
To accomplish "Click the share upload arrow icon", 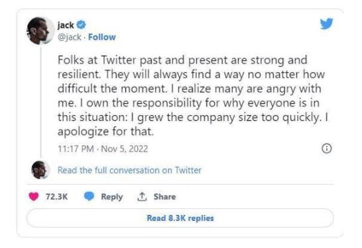I will (x=142, y=196).
